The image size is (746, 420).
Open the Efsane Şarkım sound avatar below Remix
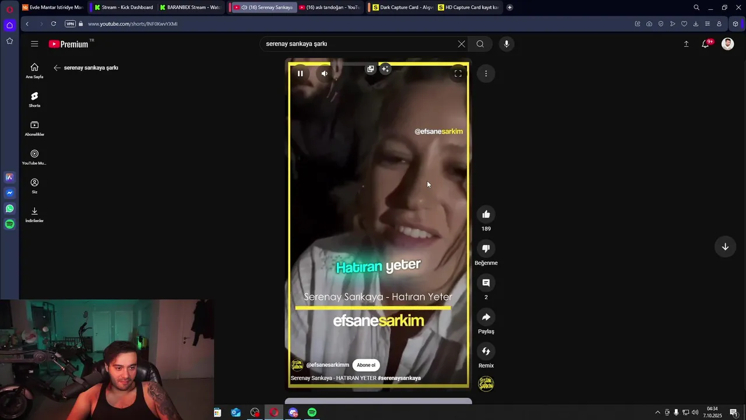click(486, 384)
